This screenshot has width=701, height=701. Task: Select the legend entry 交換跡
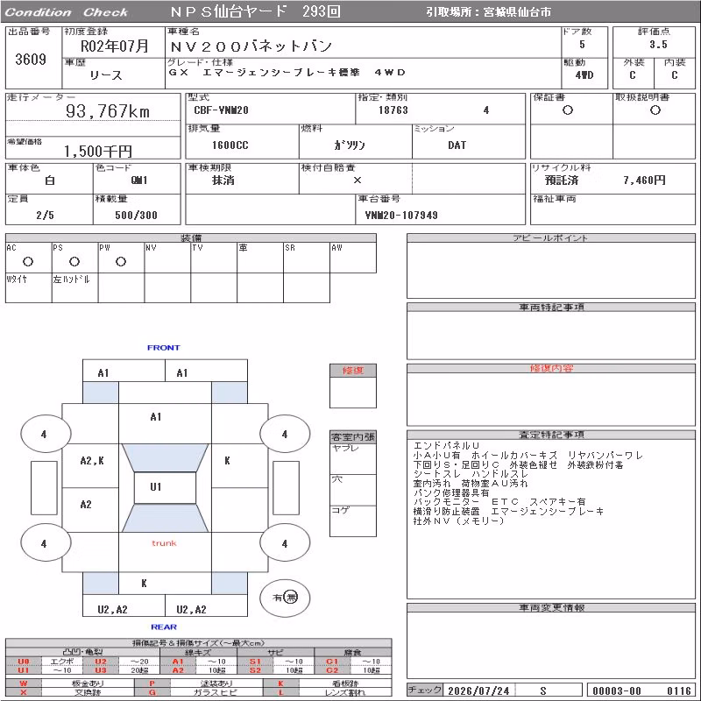coord(88,692)
